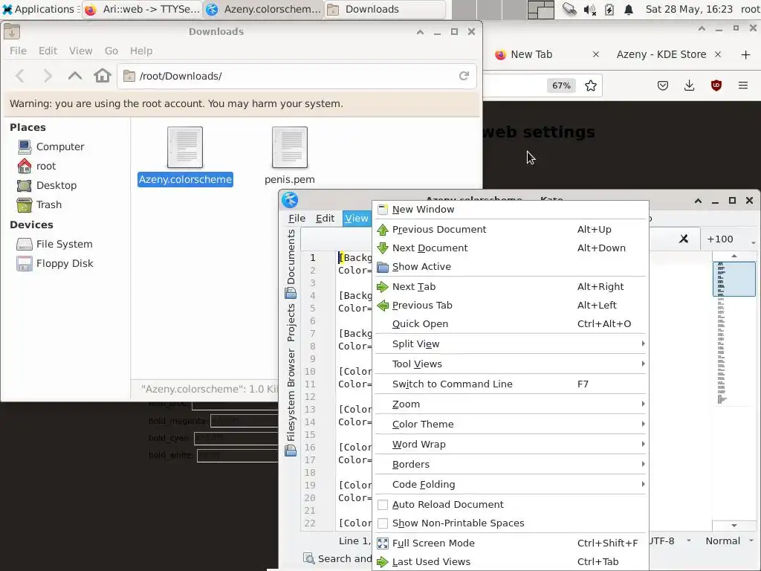This screenshot has width=761, height=571.
Task: Click the Kate application icon in title bar
Action: 290,199
